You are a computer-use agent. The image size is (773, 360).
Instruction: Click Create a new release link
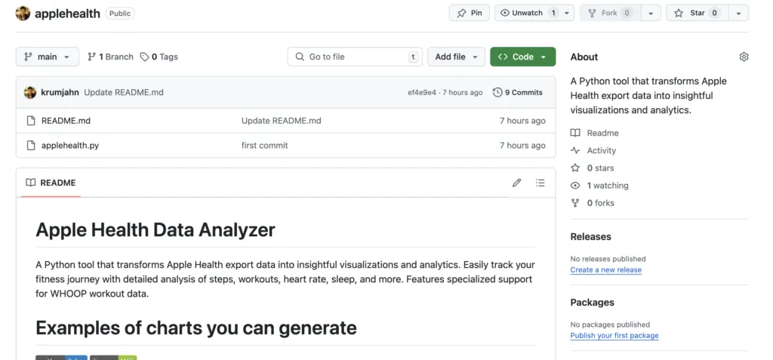pos(605,269)
